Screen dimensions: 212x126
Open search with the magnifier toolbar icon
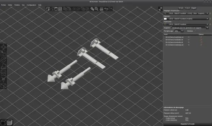96,9
